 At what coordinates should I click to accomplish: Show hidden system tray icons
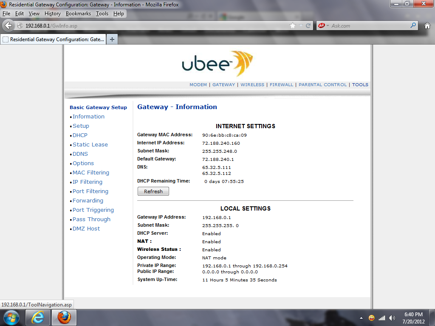[361, 318]
